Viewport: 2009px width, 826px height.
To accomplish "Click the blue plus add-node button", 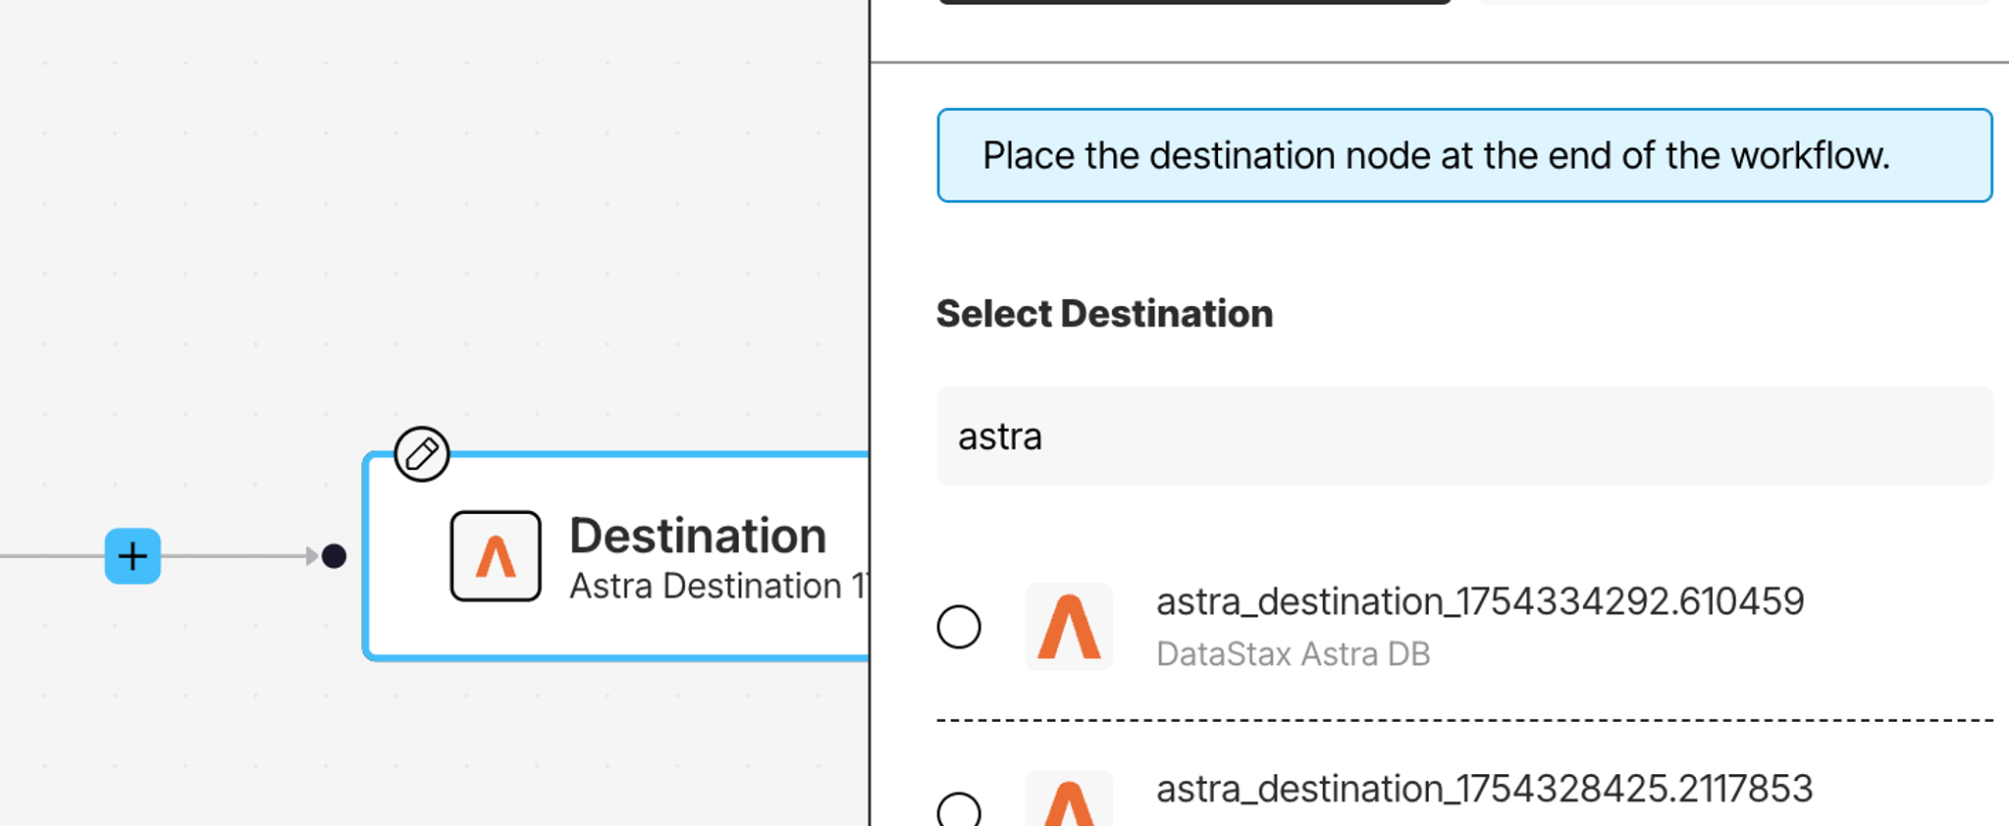I will [132, 556].
